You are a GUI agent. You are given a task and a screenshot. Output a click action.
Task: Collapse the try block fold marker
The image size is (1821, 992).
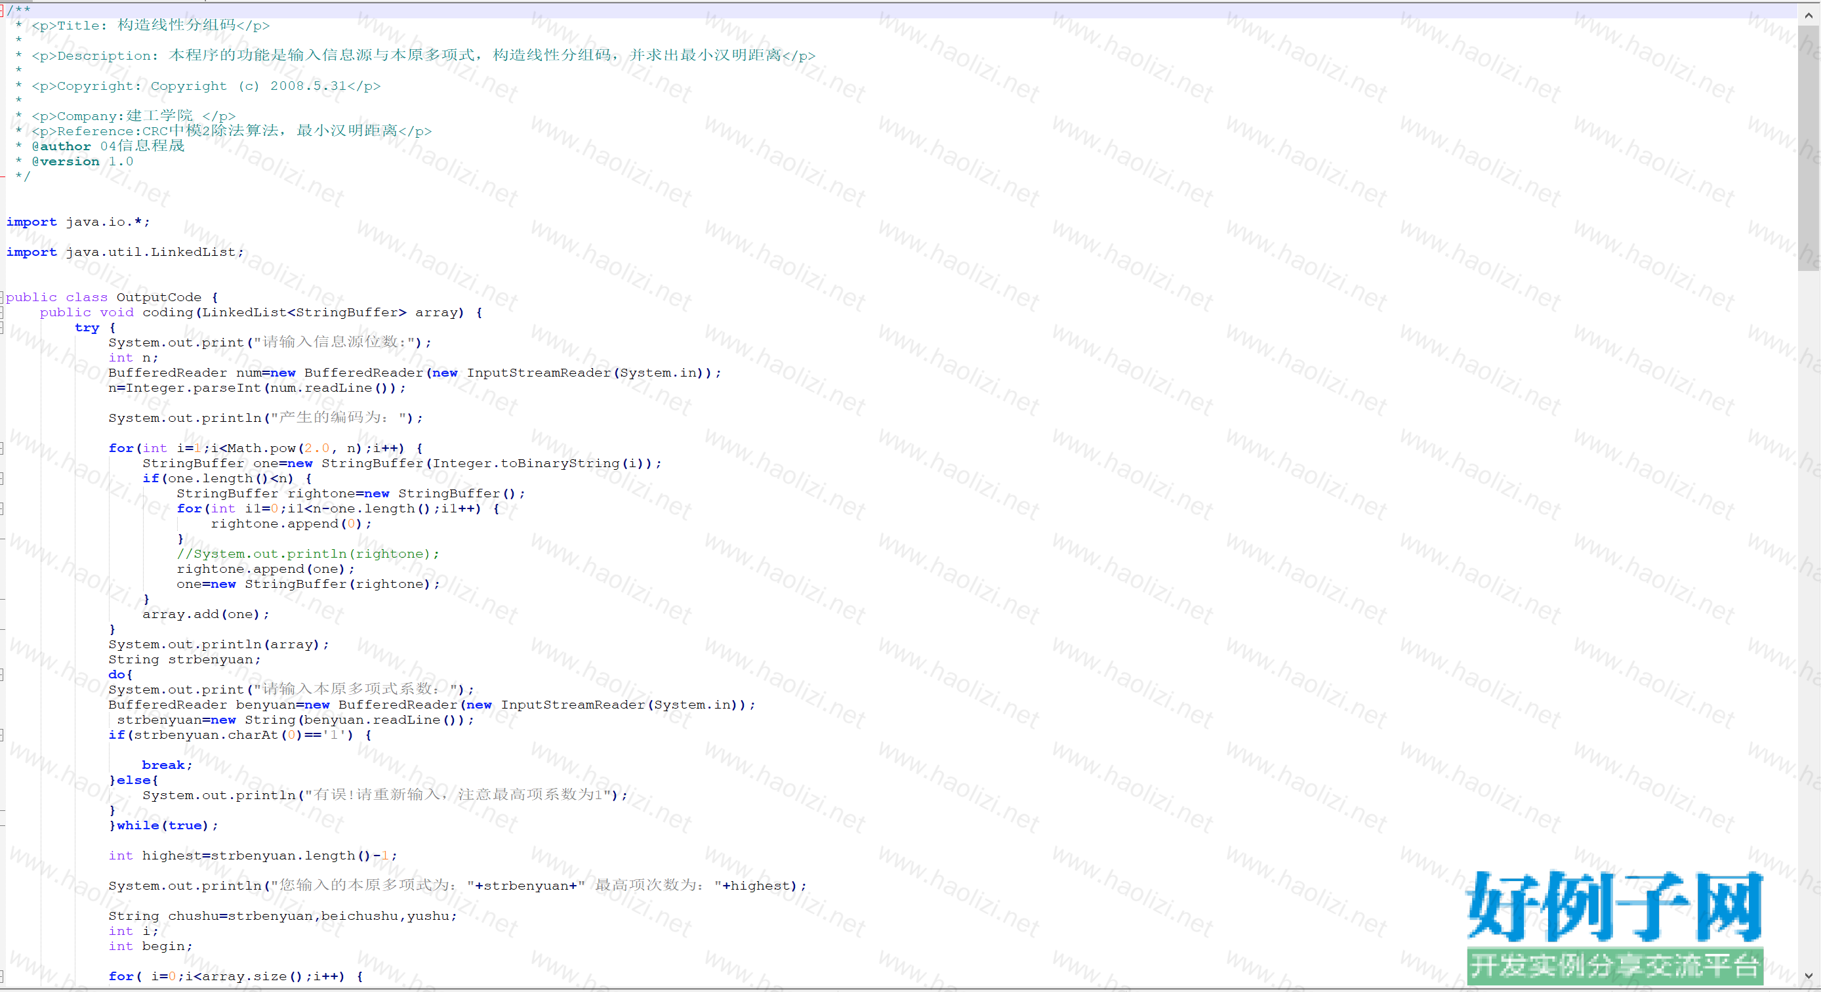pyautogui.click(x=2, y=327)
